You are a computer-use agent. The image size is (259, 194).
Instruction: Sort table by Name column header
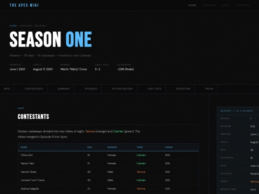click(x=24, y=147)
